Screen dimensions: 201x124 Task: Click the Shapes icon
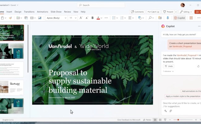[140, 18]
